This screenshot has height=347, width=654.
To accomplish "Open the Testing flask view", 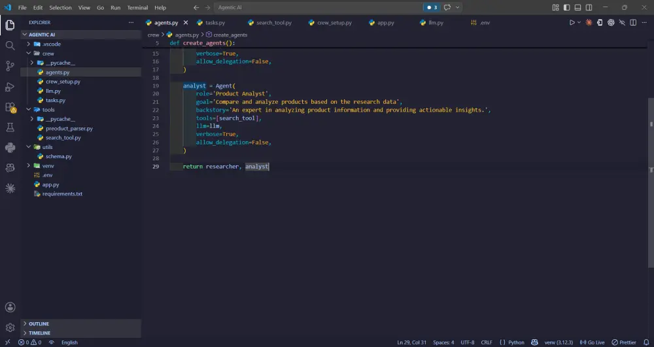I will click(10, 127).
